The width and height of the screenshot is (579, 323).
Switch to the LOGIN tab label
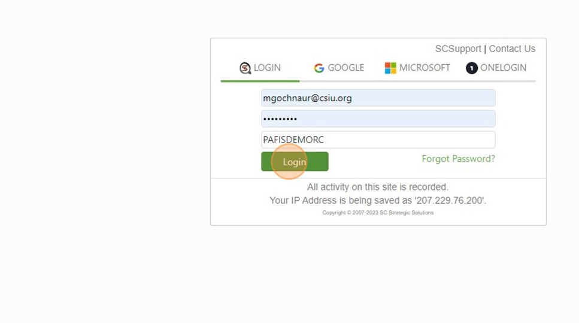click(x=267, y=68)
